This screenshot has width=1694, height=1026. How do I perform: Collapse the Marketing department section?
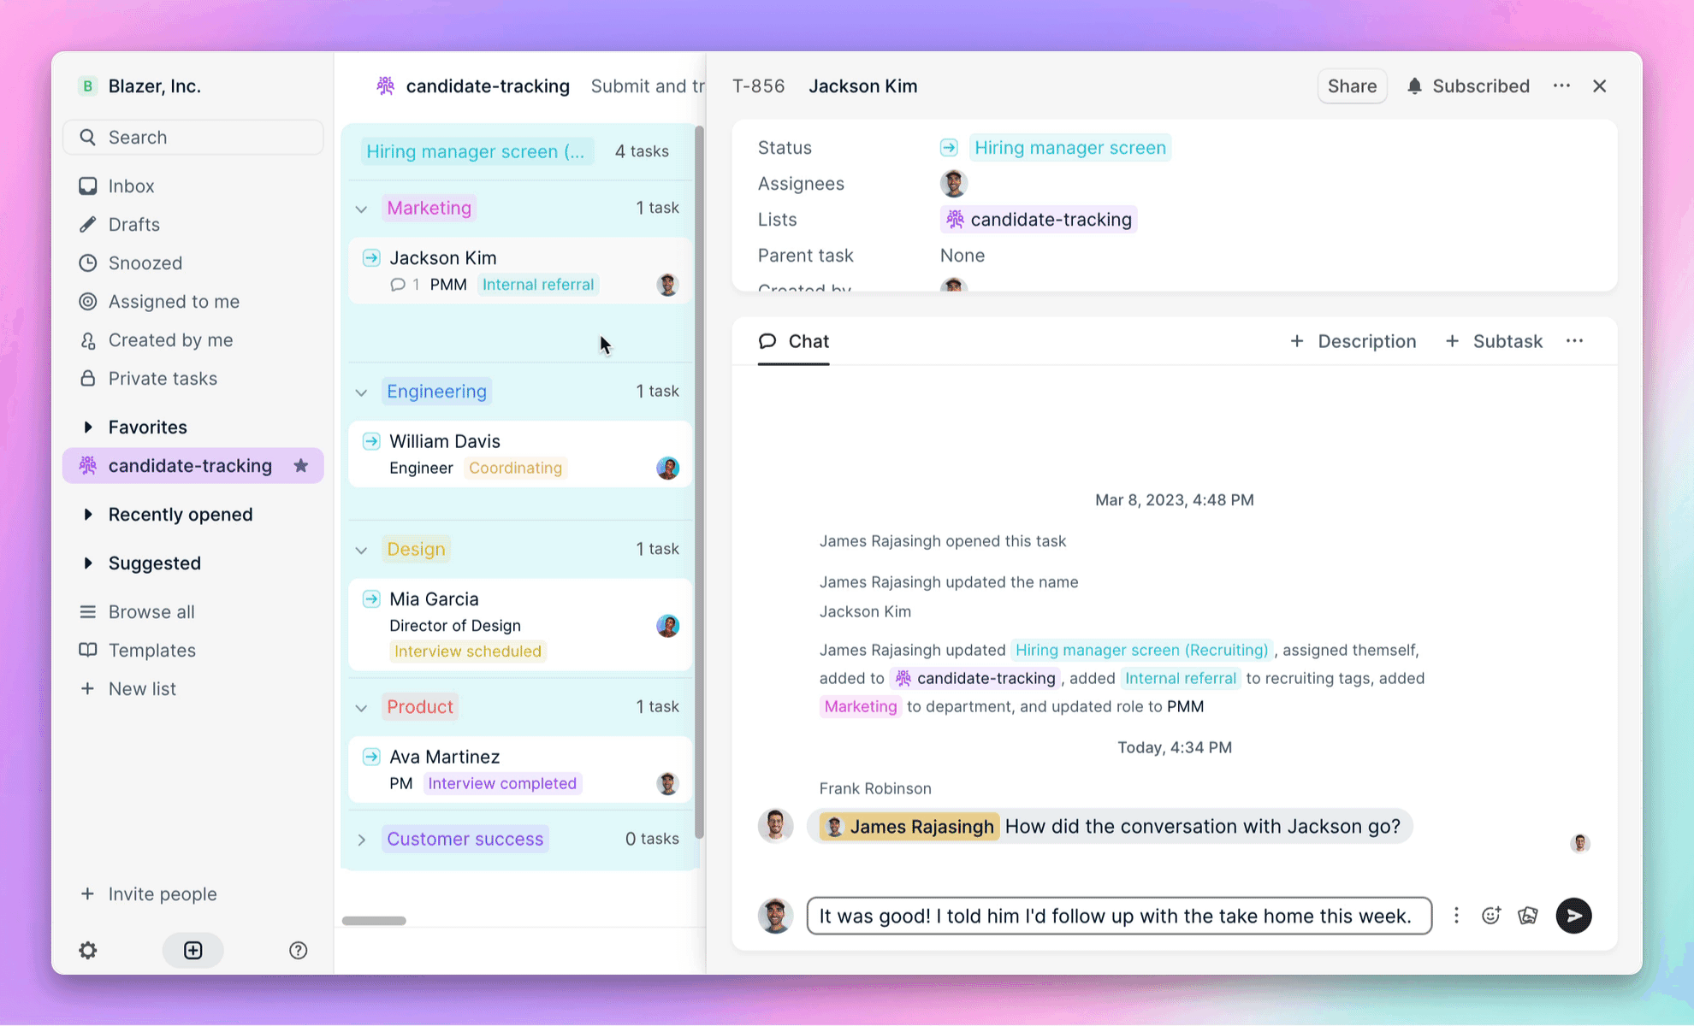click(x=362, y=207)
